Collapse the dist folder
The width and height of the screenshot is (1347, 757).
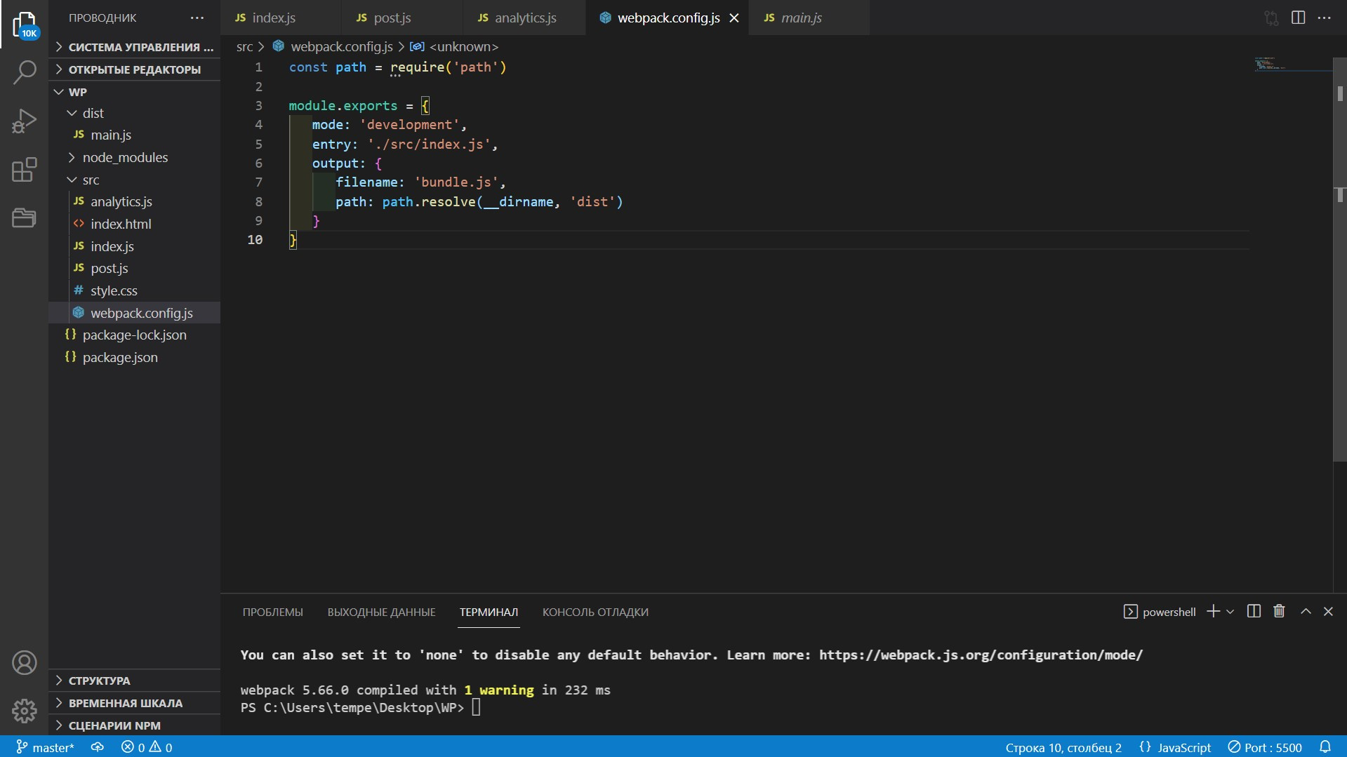(135, 113)
